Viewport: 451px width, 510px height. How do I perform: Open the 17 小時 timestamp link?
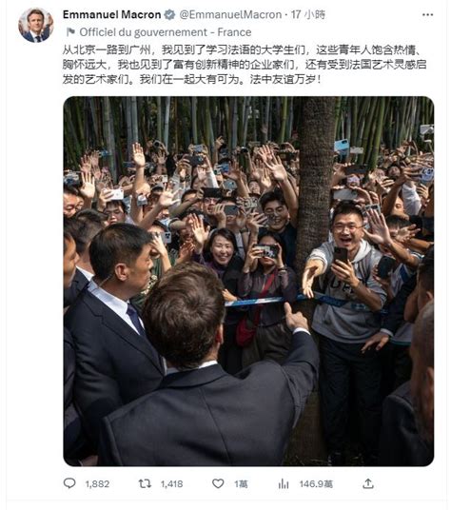coord(308,14)
